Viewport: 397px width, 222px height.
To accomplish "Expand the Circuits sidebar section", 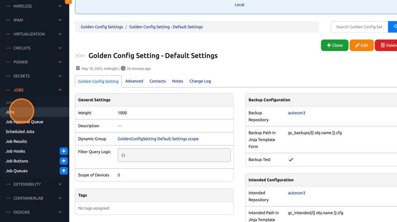I will point(34,48).
